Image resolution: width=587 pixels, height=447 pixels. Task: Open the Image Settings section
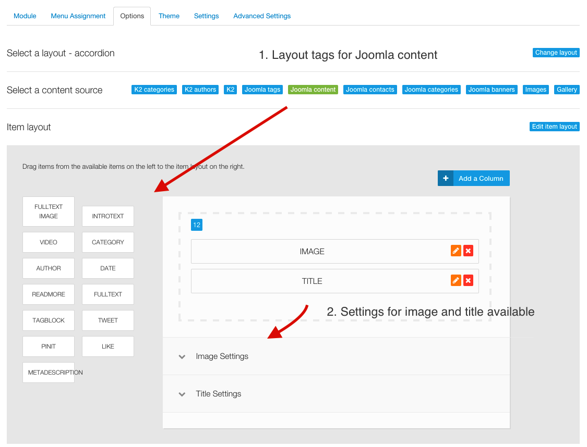[x=336, y=356]
